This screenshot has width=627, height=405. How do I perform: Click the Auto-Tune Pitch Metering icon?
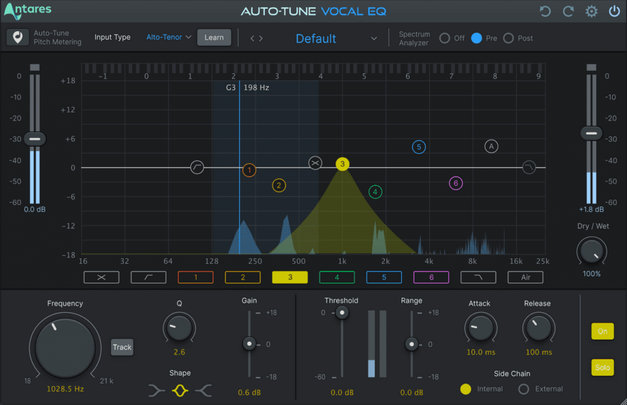(18, 37)
